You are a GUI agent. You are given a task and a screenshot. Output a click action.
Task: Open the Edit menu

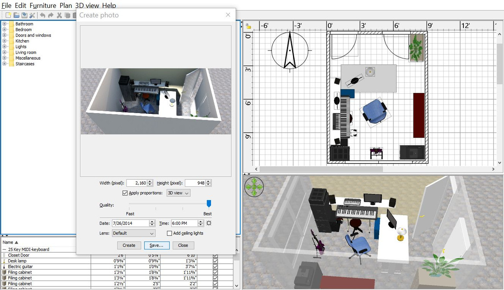20,6
